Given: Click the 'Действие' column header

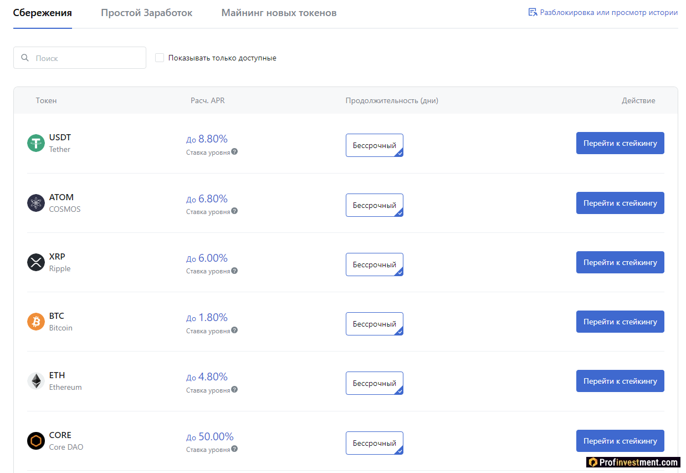Looking at the screenshot, I should point(638,100).
